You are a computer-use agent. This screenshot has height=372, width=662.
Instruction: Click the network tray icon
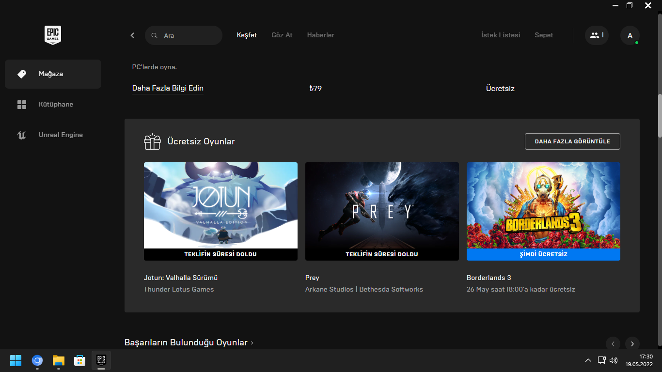tap(602, 360)
